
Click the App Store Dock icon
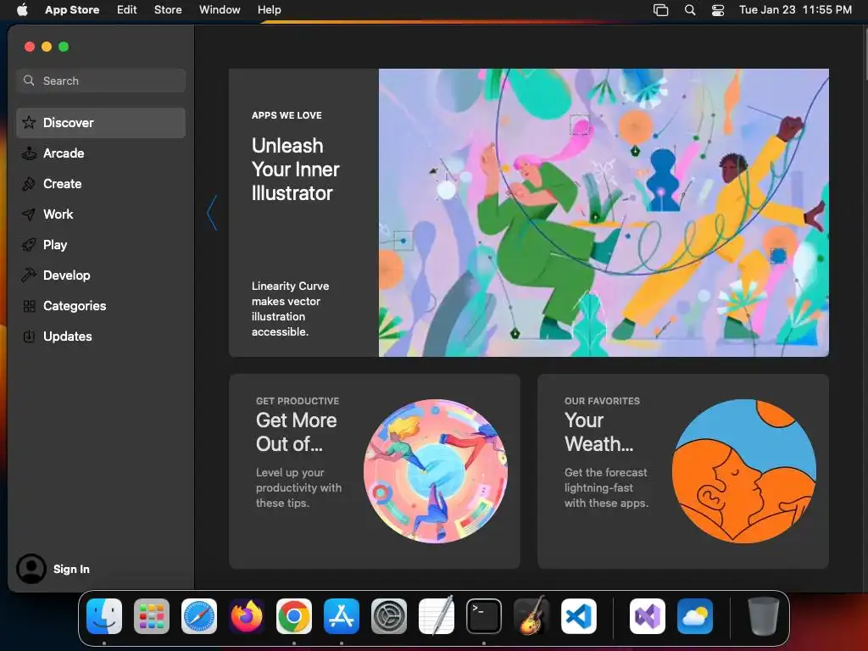(342, 616)
